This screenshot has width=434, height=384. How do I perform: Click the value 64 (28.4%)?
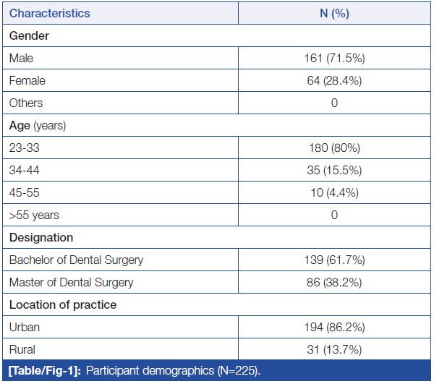click(334, 80)
